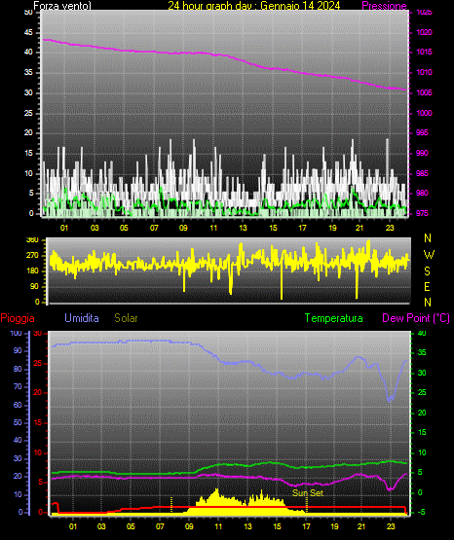Click the 40 temperature axis value

(x=422, y=333)
